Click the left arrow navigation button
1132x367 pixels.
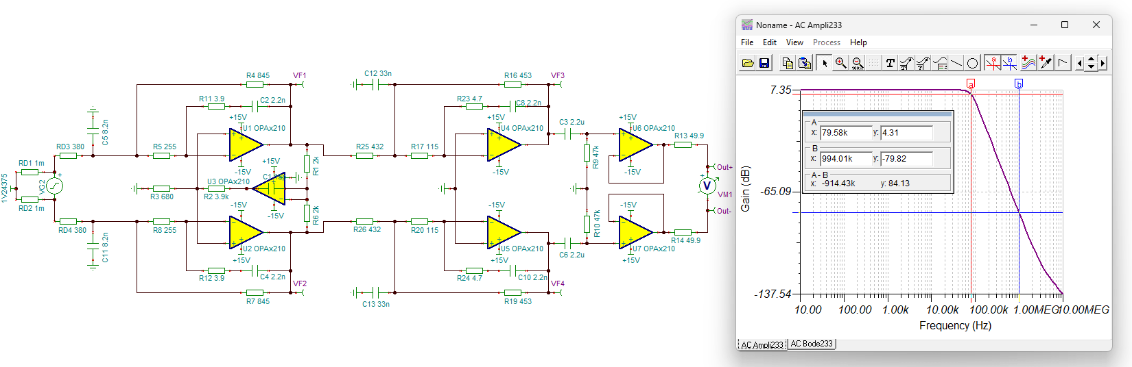point(1080,63)
